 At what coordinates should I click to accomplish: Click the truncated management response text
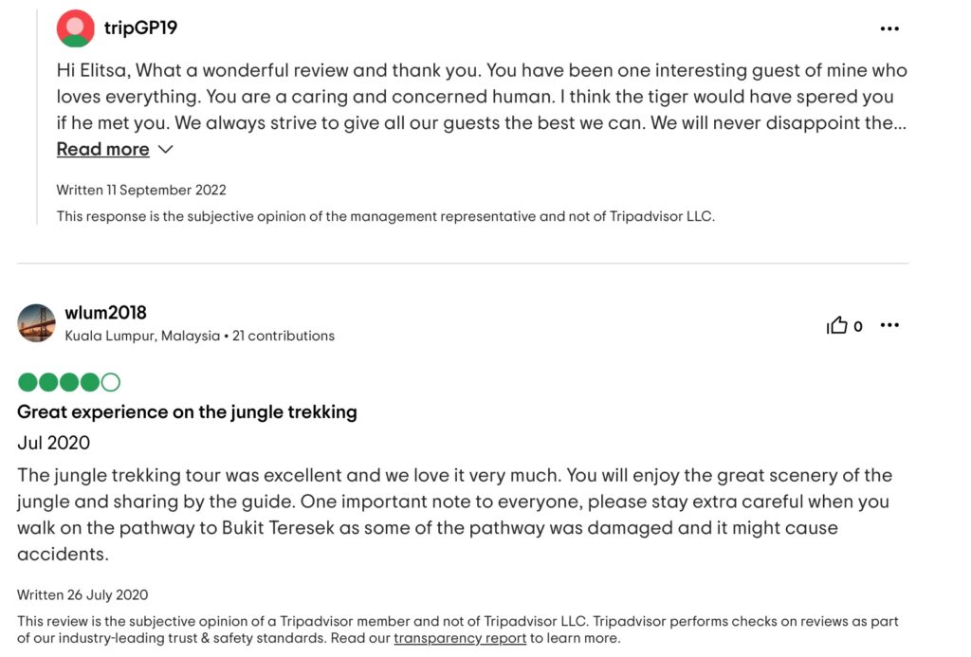482,97
